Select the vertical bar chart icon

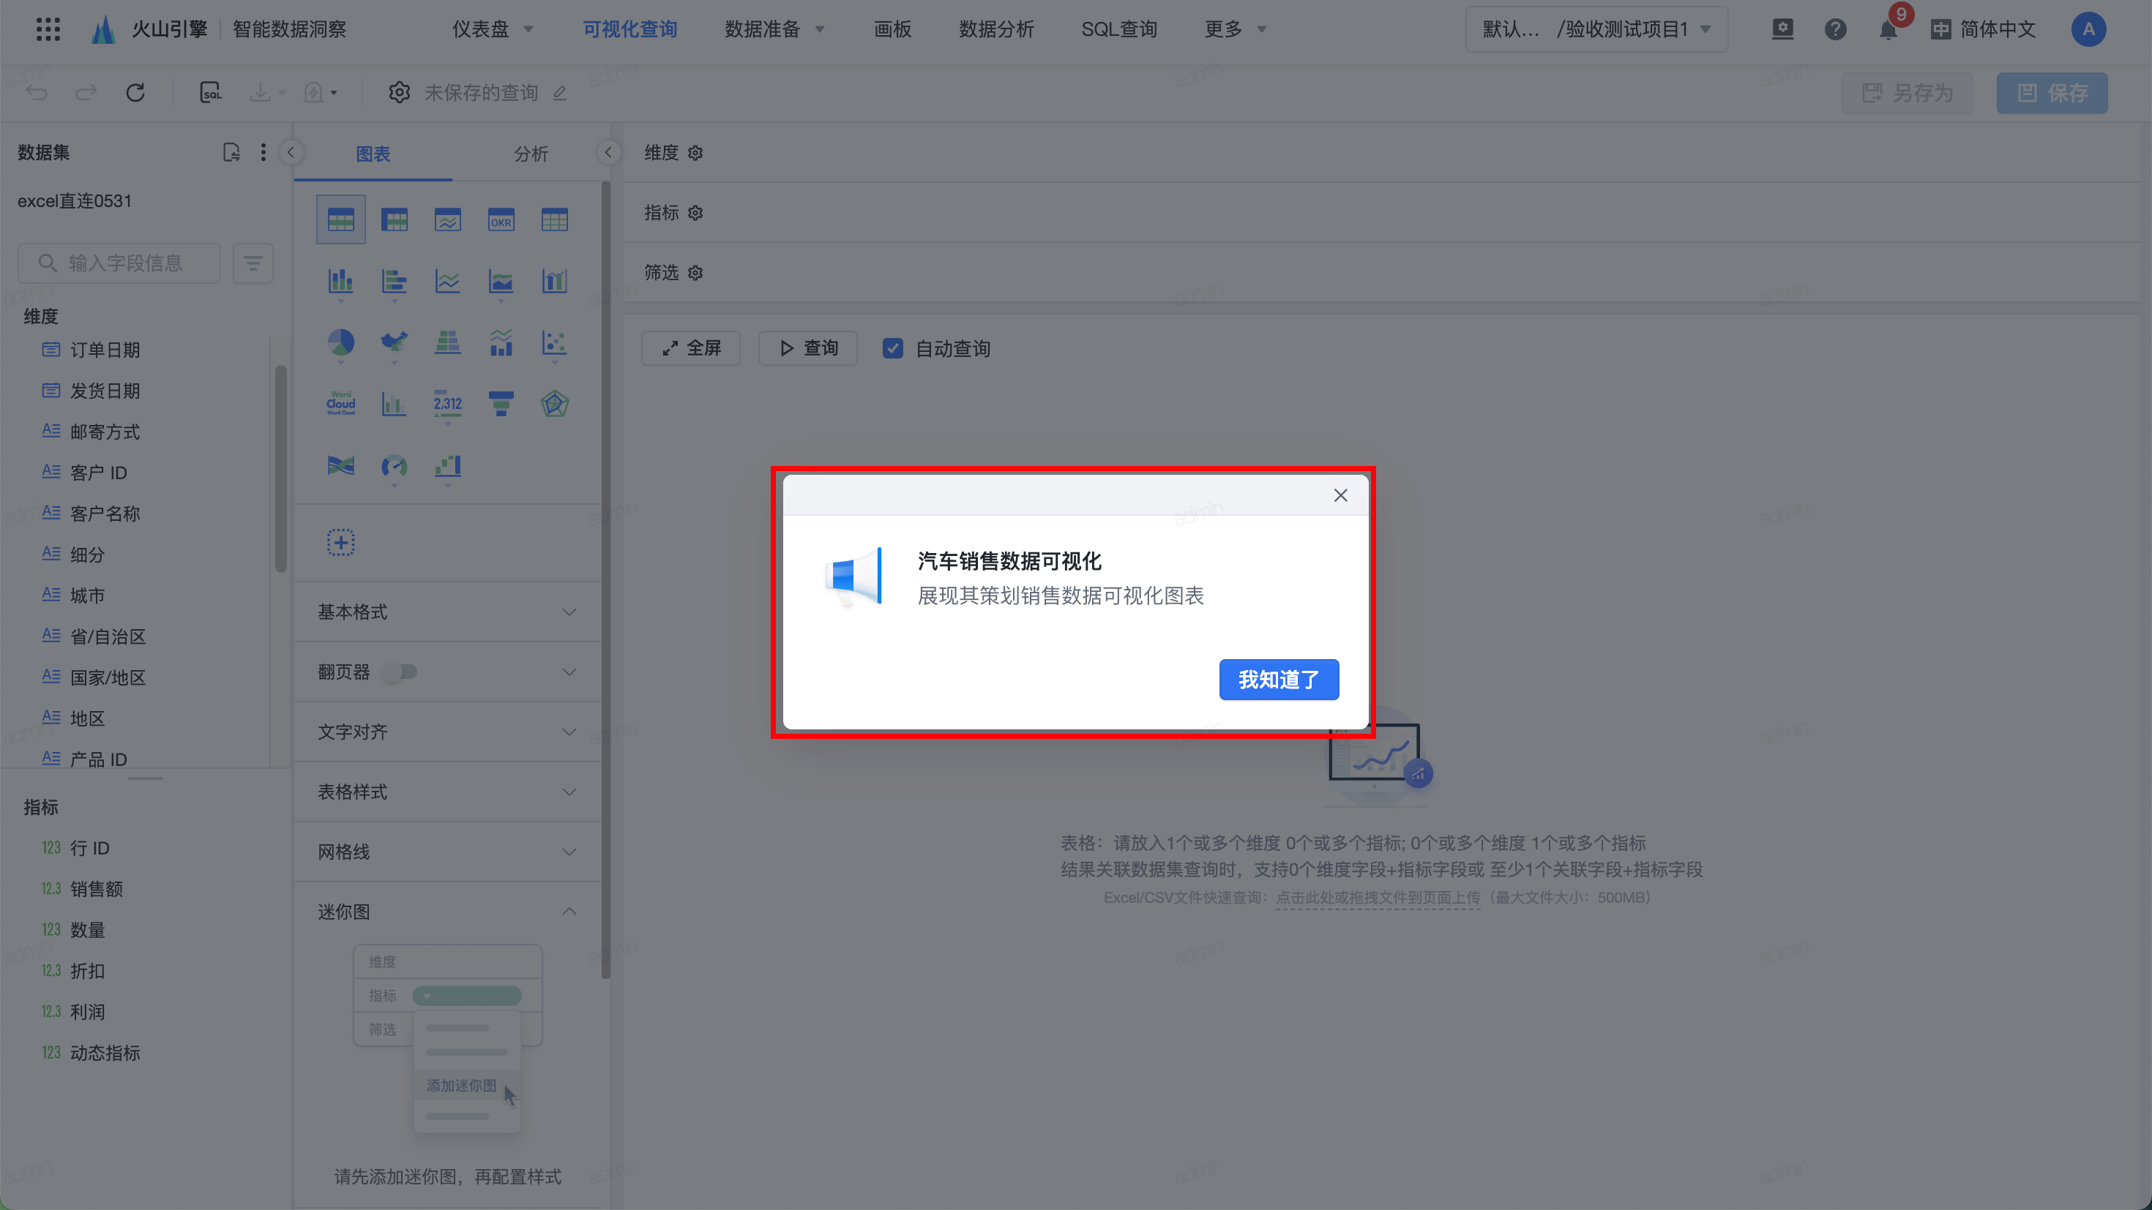(341, 282)
